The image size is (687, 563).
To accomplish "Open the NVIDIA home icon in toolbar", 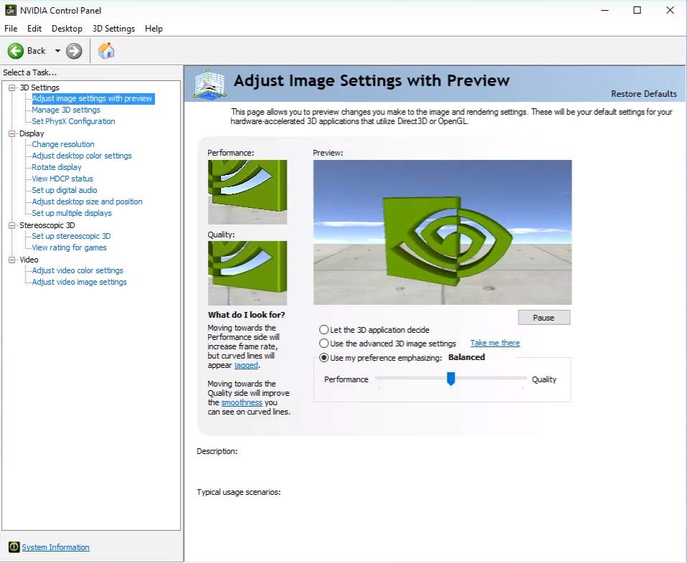I will (105, 50).
